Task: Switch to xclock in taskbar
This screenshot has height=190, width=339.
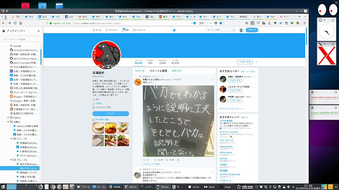Action: [x=194, y=187]
